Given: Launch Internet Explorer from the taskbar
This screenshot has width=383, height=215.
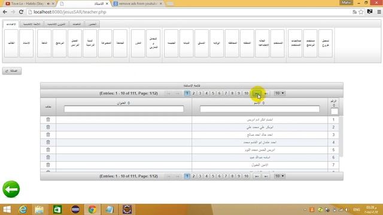Looking at the screenshot, I should (x=23, y=210).
